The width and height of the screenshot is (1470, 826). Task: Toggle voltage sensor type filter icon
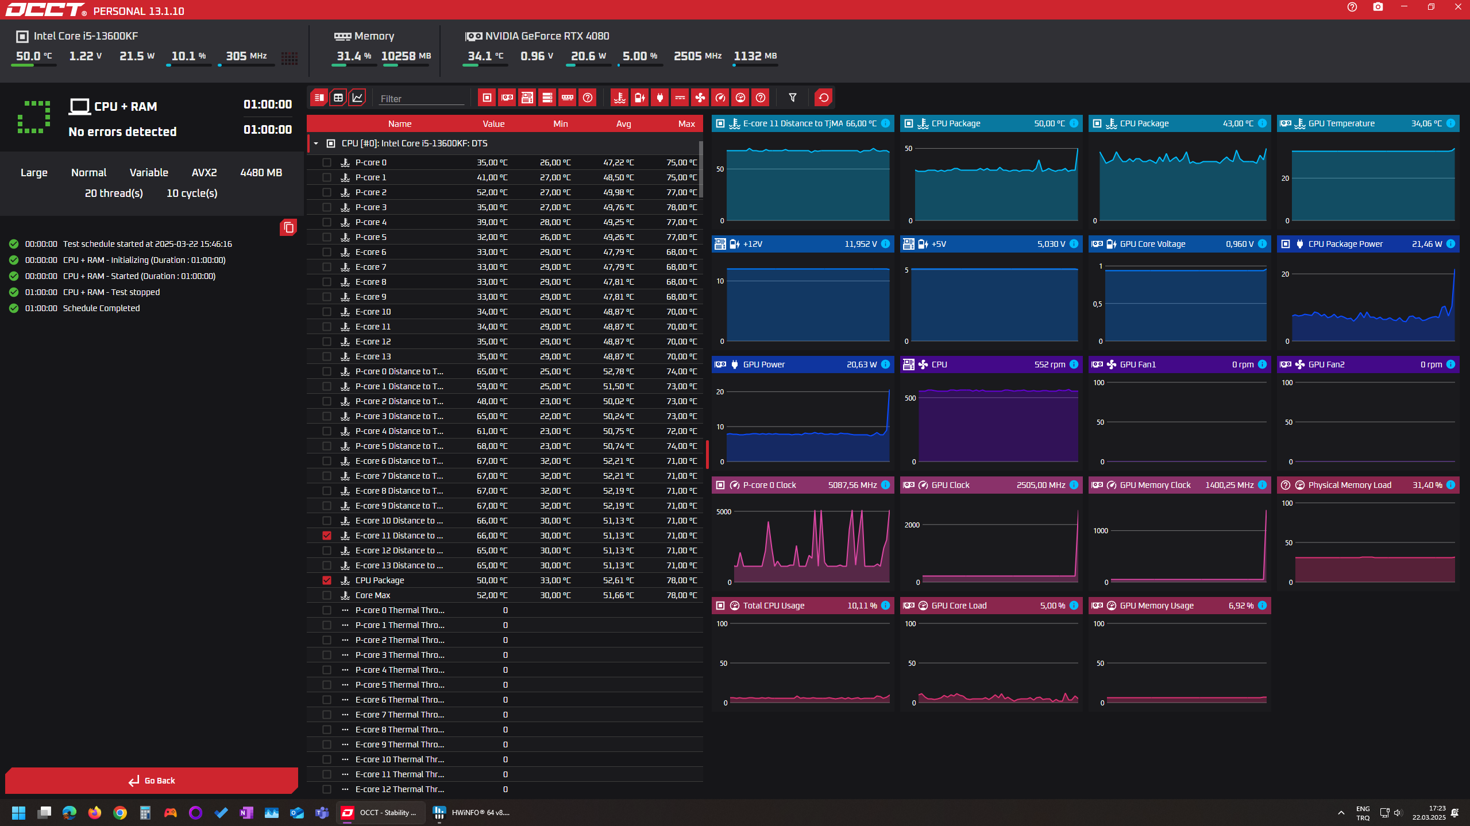click(639, 98)
